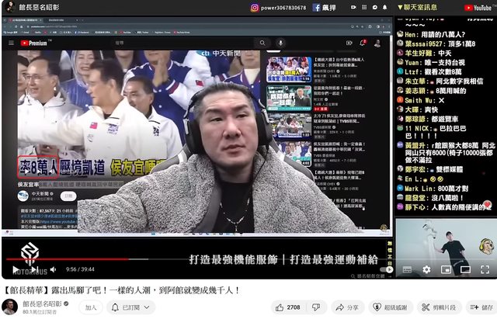Screen dimensions: 497x319
Task: Click the Instagram icon beside power3067830678
Action: [255, 8]
